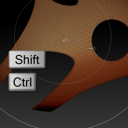Click the oval black hole at the top

[x=65, y=2]
